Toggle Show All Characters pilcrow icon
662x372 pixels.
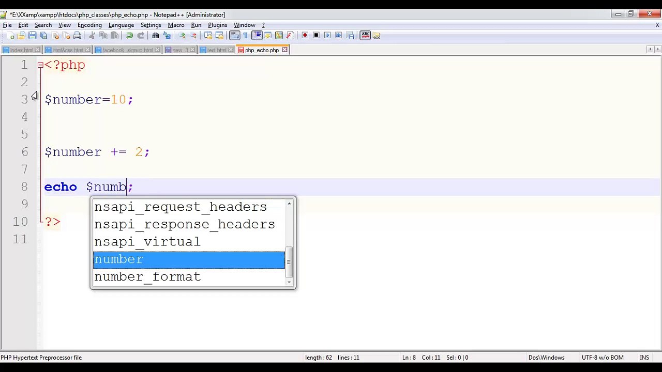click(x=245, y=36)
